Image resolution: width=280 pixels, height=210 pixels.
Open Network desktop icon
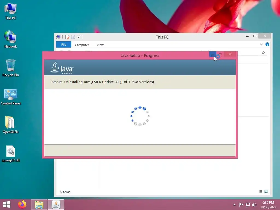(11, 39)
